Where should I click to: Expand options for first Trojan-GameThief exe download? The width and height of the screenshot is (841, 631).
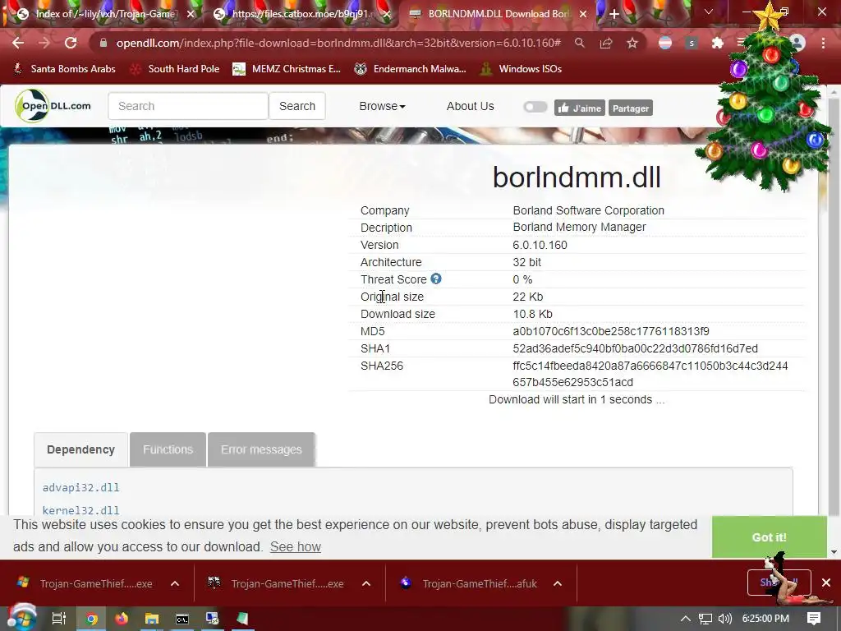coord(175,584)
